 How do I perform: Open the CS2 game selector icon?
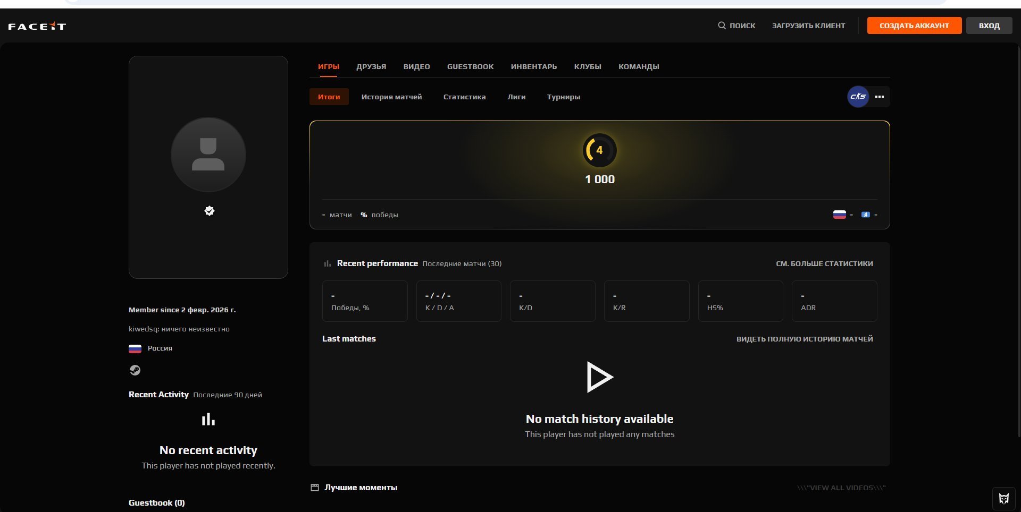point(858,97)
